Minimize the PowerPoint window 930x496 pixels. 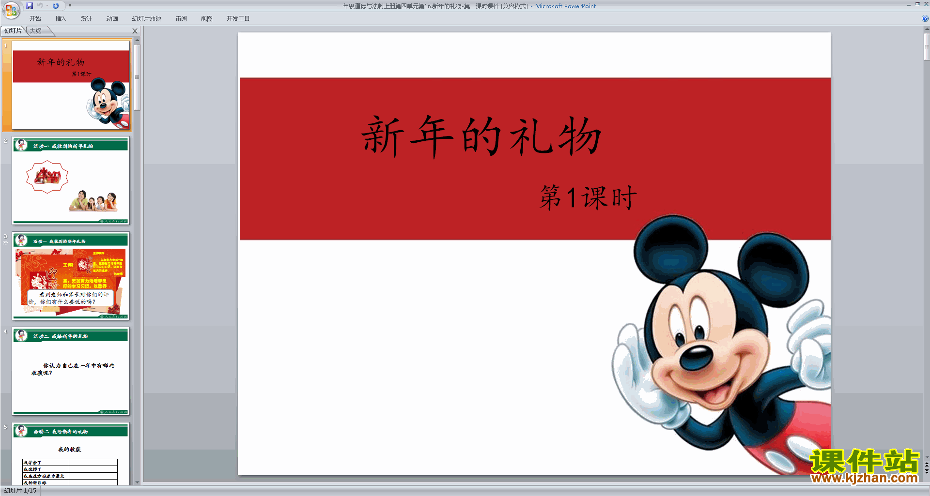pyautogui.click(x=909, y=4)
